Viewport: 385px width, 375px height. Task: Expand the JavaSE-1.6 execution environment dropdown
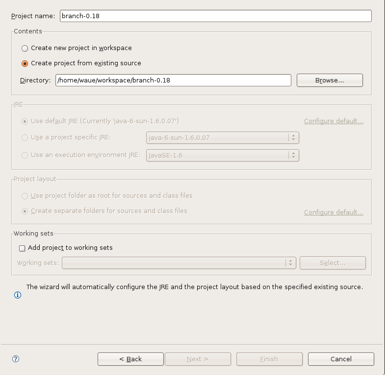(x=223, y=155)
